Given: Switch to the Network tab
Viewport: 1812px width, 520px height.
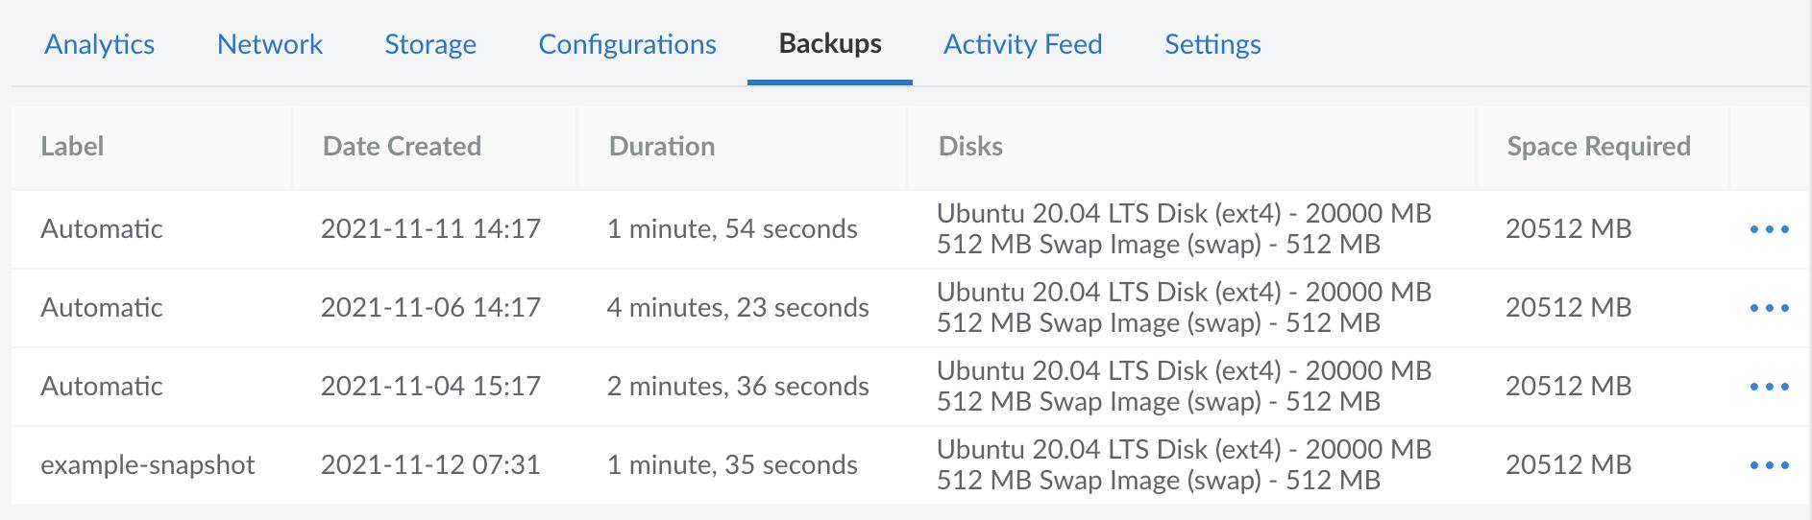Looking at the screenshot, I should (270, 44).
